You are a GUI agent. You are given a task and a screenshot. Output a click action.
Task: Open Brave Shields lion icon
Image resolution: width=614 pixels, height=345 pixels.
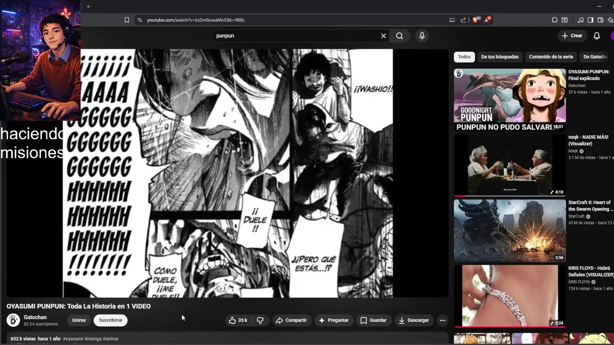pos(475,20)
